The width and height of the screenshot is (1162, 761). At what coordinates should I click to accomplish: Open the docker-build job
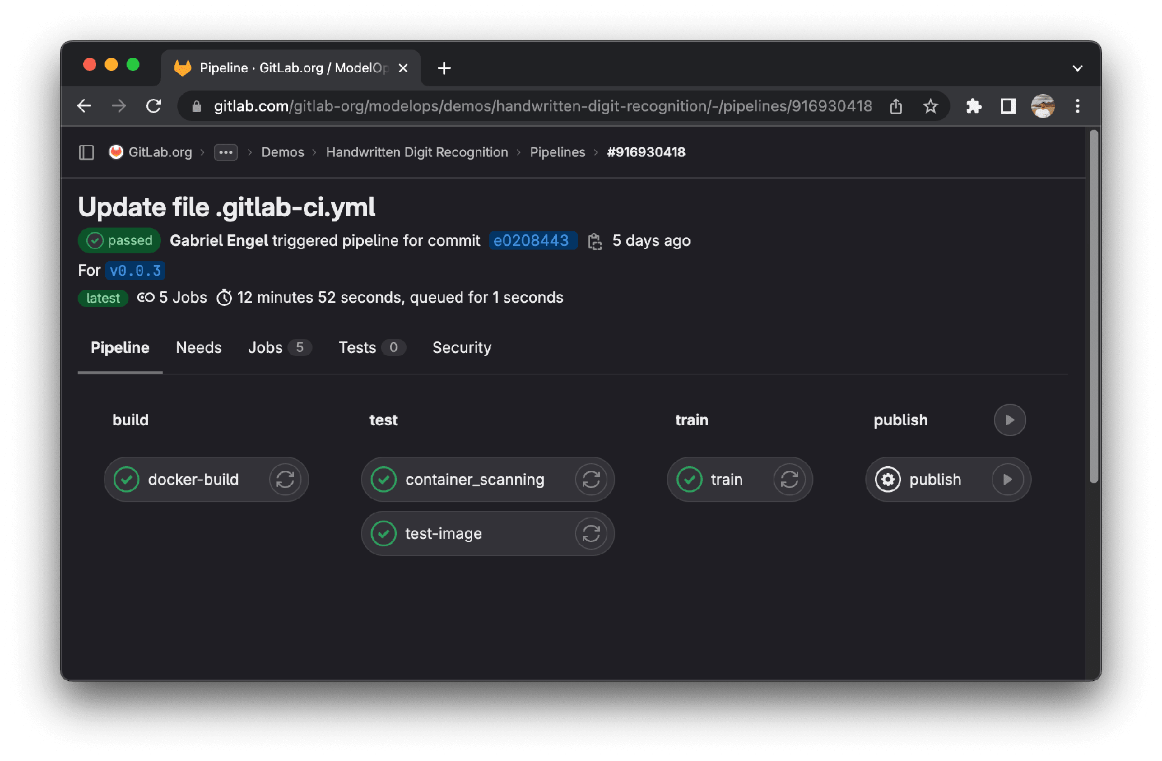pos(193,480)
